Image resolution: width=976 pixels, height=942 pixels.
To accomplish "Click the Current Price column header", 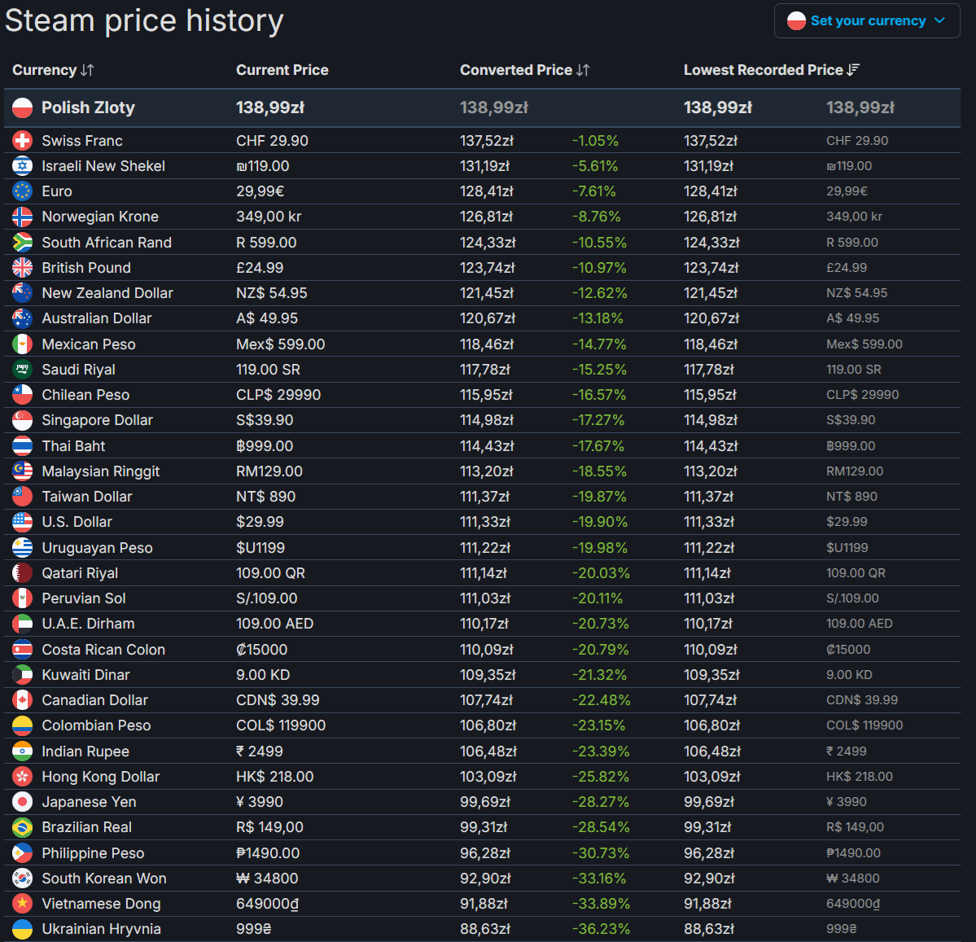I will pos(282,70).
